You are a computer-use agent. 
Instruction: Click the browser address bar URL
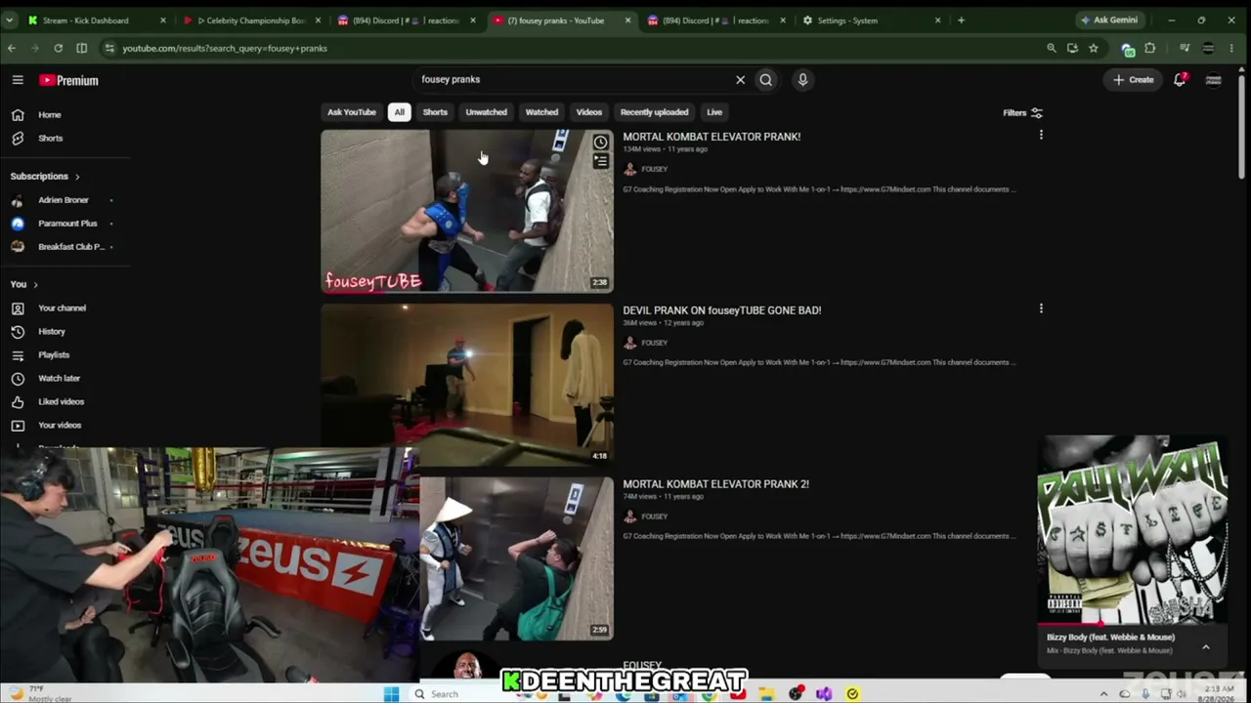click(225, 48)
